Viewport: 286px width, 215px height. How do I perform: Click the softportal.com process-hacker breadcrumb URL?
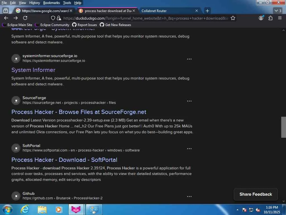click(81, 150)
